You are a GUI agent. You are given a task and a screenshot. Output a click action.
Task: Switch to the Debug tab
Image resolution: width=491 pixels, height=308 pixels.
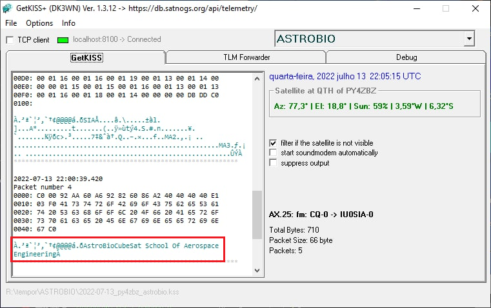tap(406, 57)
